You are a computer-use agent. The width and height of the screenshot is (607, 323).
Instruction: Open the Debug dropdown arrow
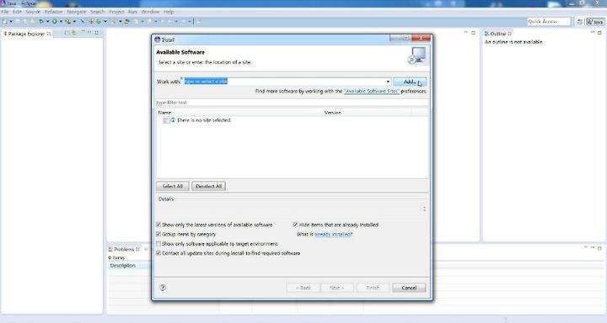[47, 21]
